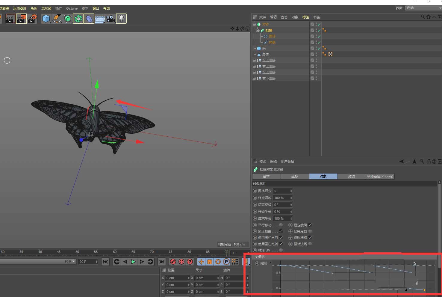Switch to the 封顶 tab
Viewport: 442px width, 297px height.
coord(352,176)
